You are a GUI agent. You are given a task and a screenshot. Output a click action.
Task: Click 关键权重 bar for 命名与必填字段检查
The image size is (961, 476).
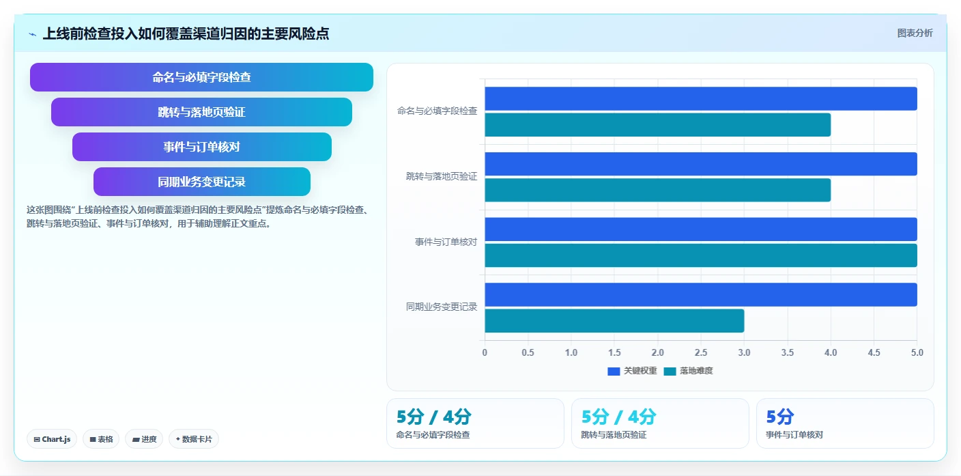(x=701, y=98)
